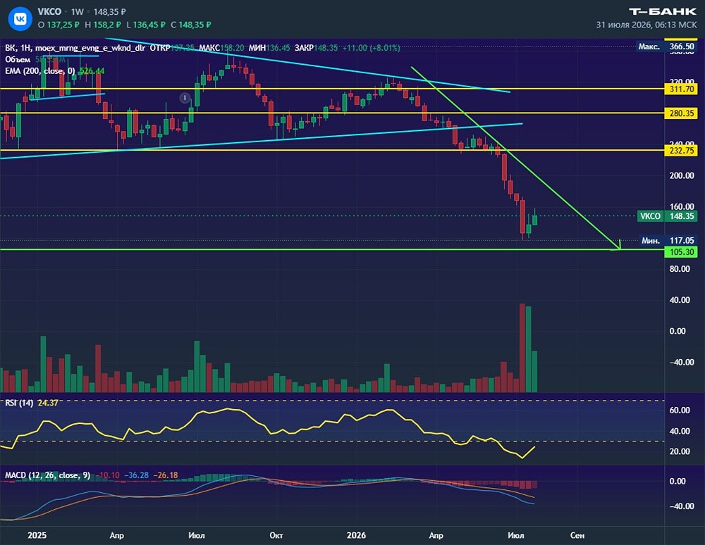Click the last green candlestick near 148
705x545 pixels.
pos(534,220)
